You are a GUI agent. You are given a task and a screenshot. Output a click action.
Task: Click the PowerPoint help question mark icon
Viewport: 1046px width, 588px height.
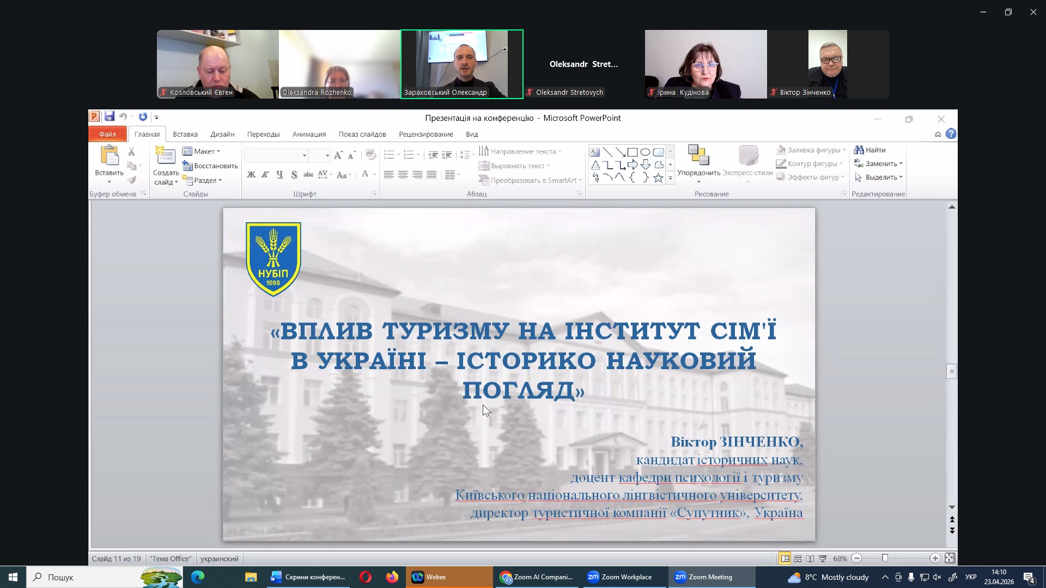951,134
